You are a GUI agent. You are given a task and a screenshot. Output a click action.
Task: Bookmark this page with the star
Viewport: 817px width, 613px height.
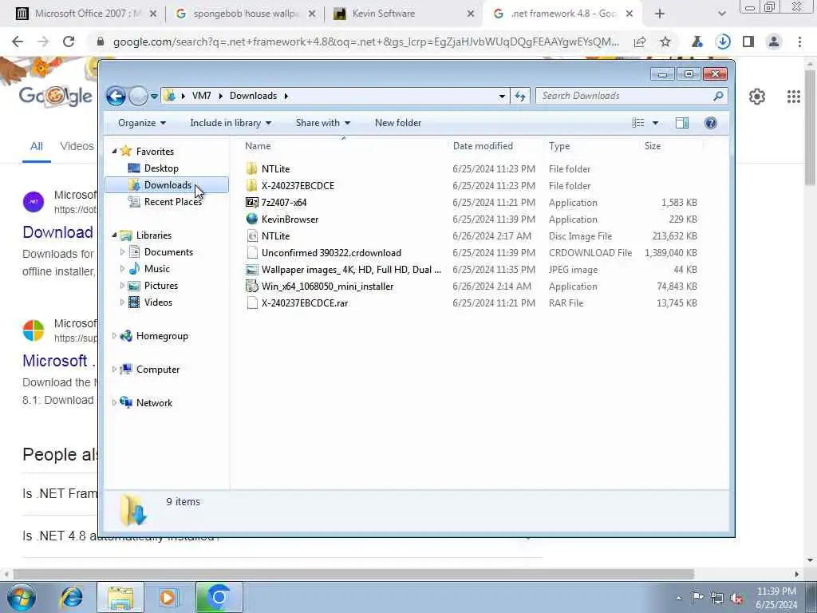pyautogui.click(x=665, y=42)
